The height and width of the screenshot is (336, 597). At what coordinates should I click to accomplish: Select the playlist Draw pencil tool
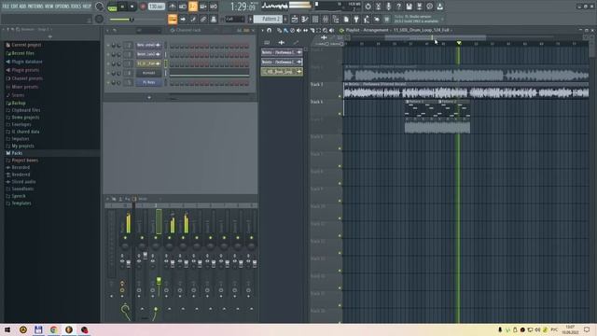(x=279, y=30)
